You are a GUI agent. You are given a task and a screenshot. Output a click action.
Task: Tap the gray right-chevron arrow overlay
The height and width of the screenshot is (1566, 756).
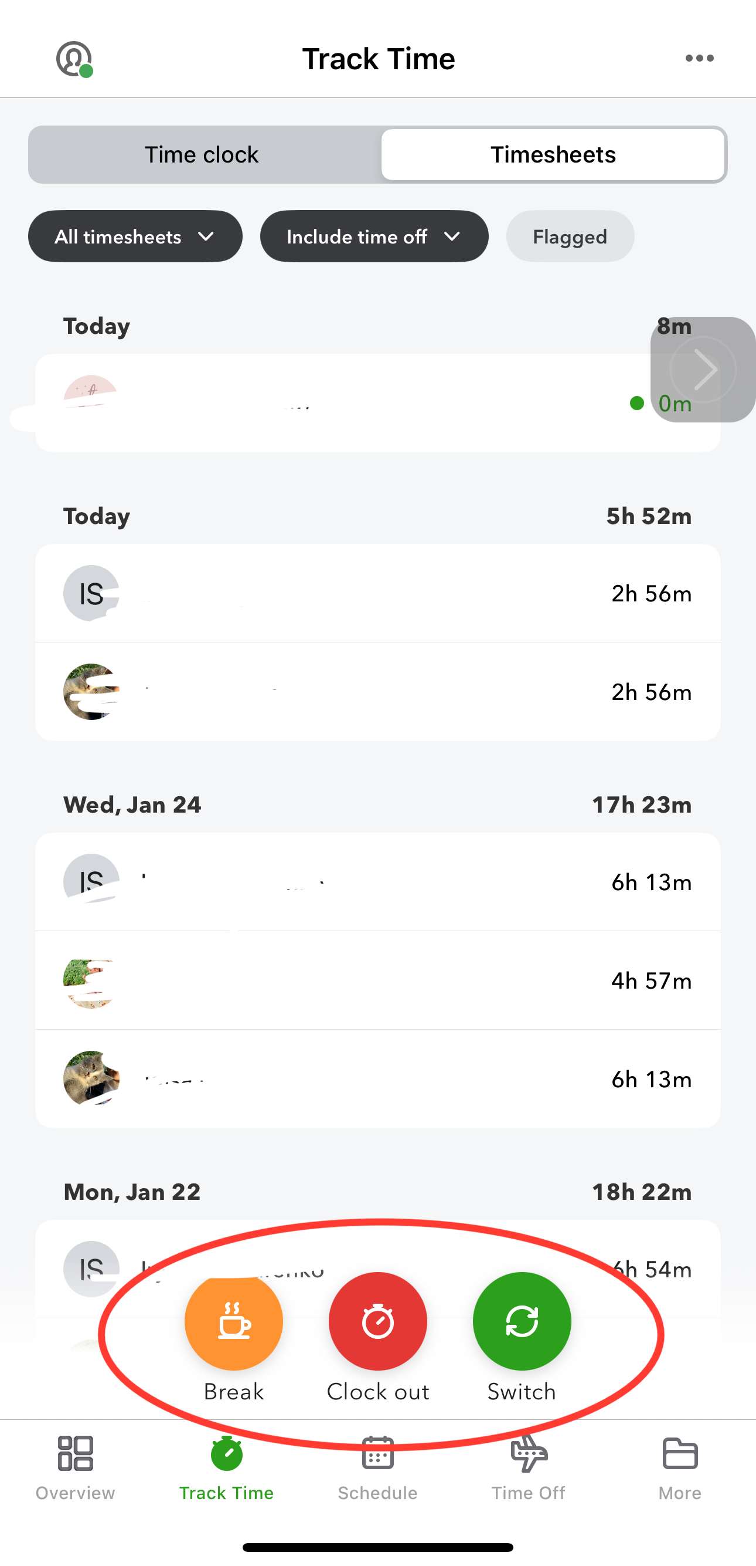703,369
